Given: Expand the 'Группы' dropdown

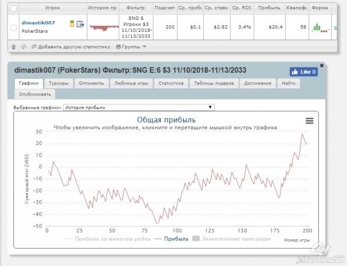Looking at the screenshot, I should click(131, 47).
